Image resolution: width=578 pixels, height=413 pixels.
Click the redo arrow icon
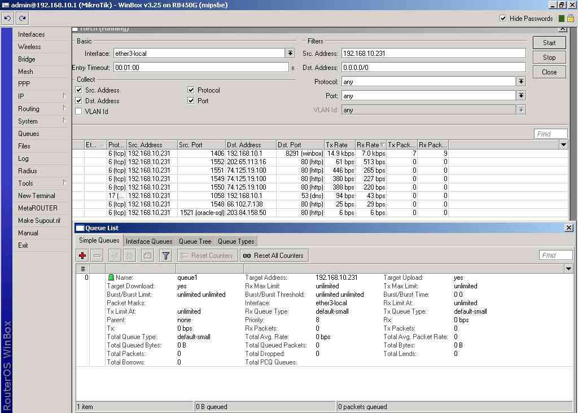coord(23,19)
